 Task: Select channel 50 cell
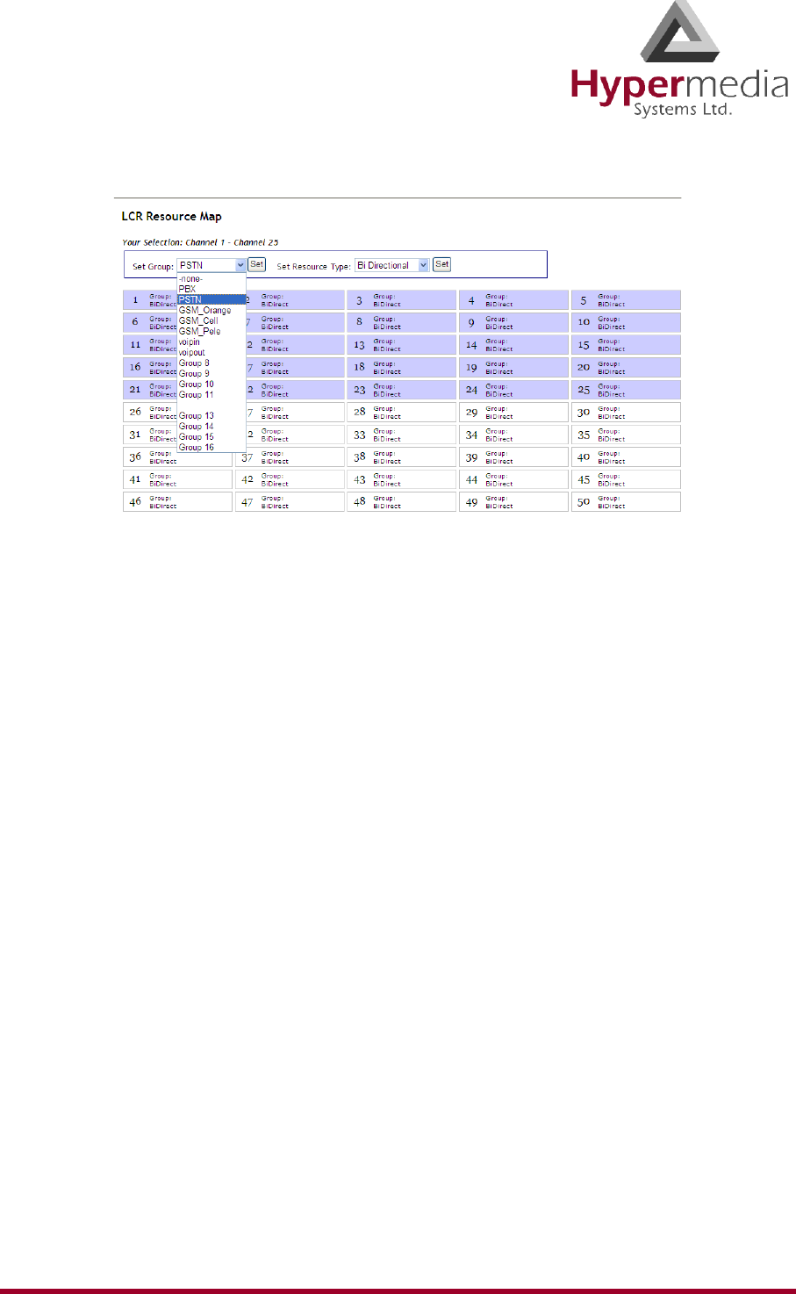pos(626,502)
